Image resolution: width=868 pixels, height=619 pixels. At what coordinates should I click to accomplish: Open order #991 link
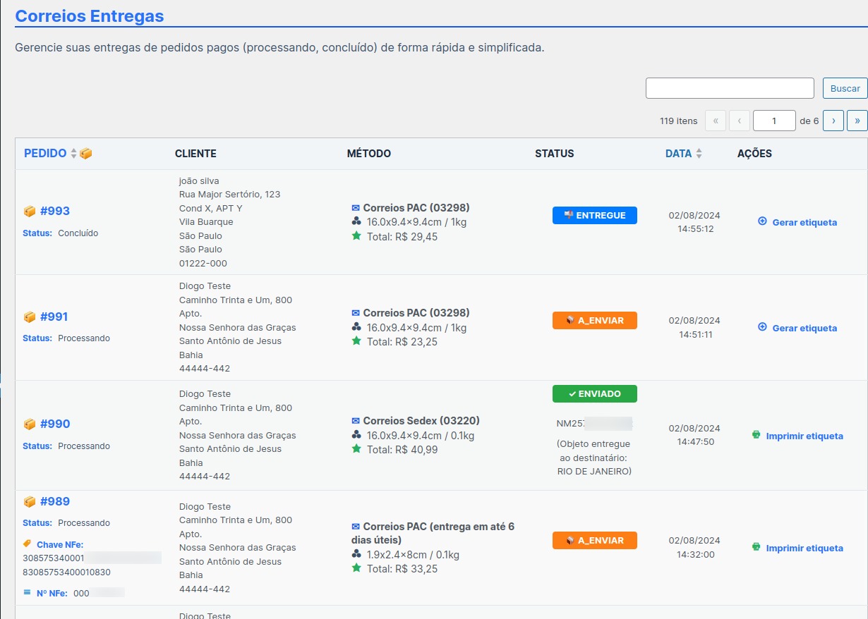click(54, 317)
